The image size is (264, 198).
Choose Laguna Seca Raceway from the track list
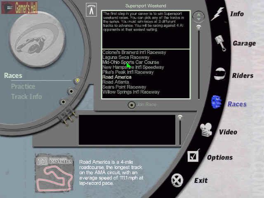tap(126, 57)
